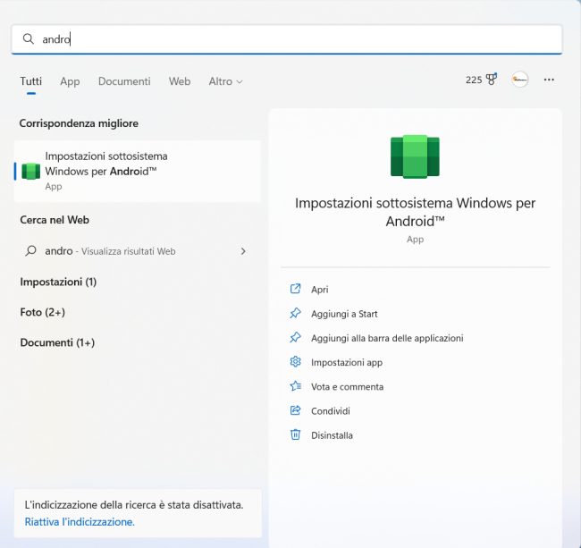Click the app title in details pane

coord(415,212)
